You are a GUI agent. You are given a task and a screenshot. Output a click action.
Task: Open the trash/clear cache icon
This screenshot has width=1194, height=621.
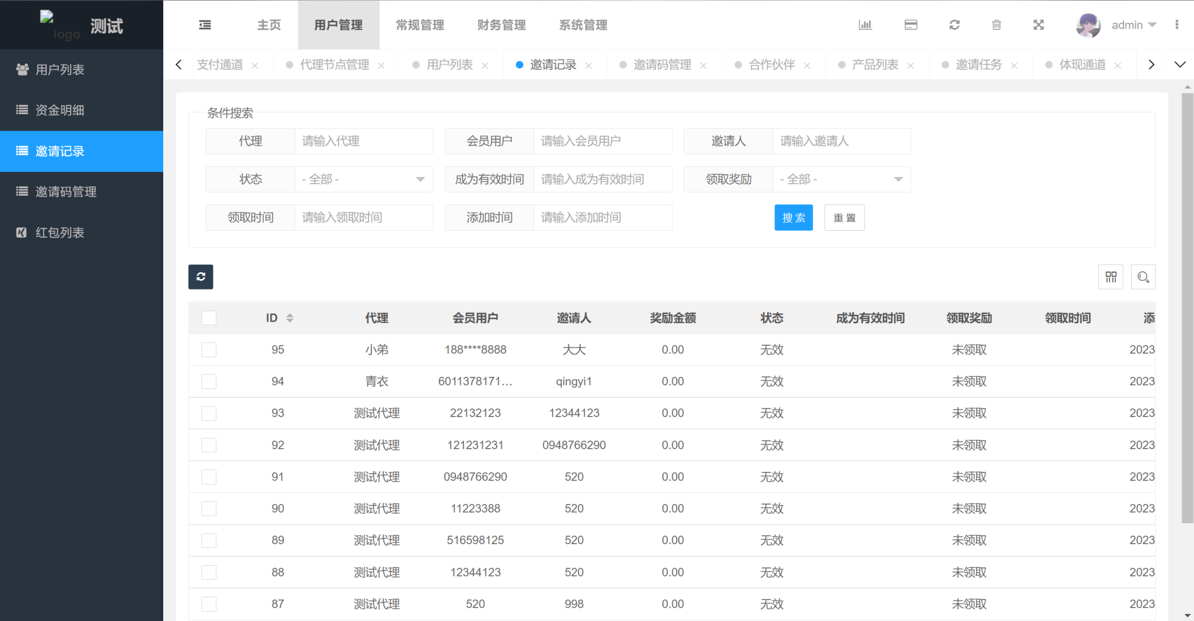(x=996, y=24)
